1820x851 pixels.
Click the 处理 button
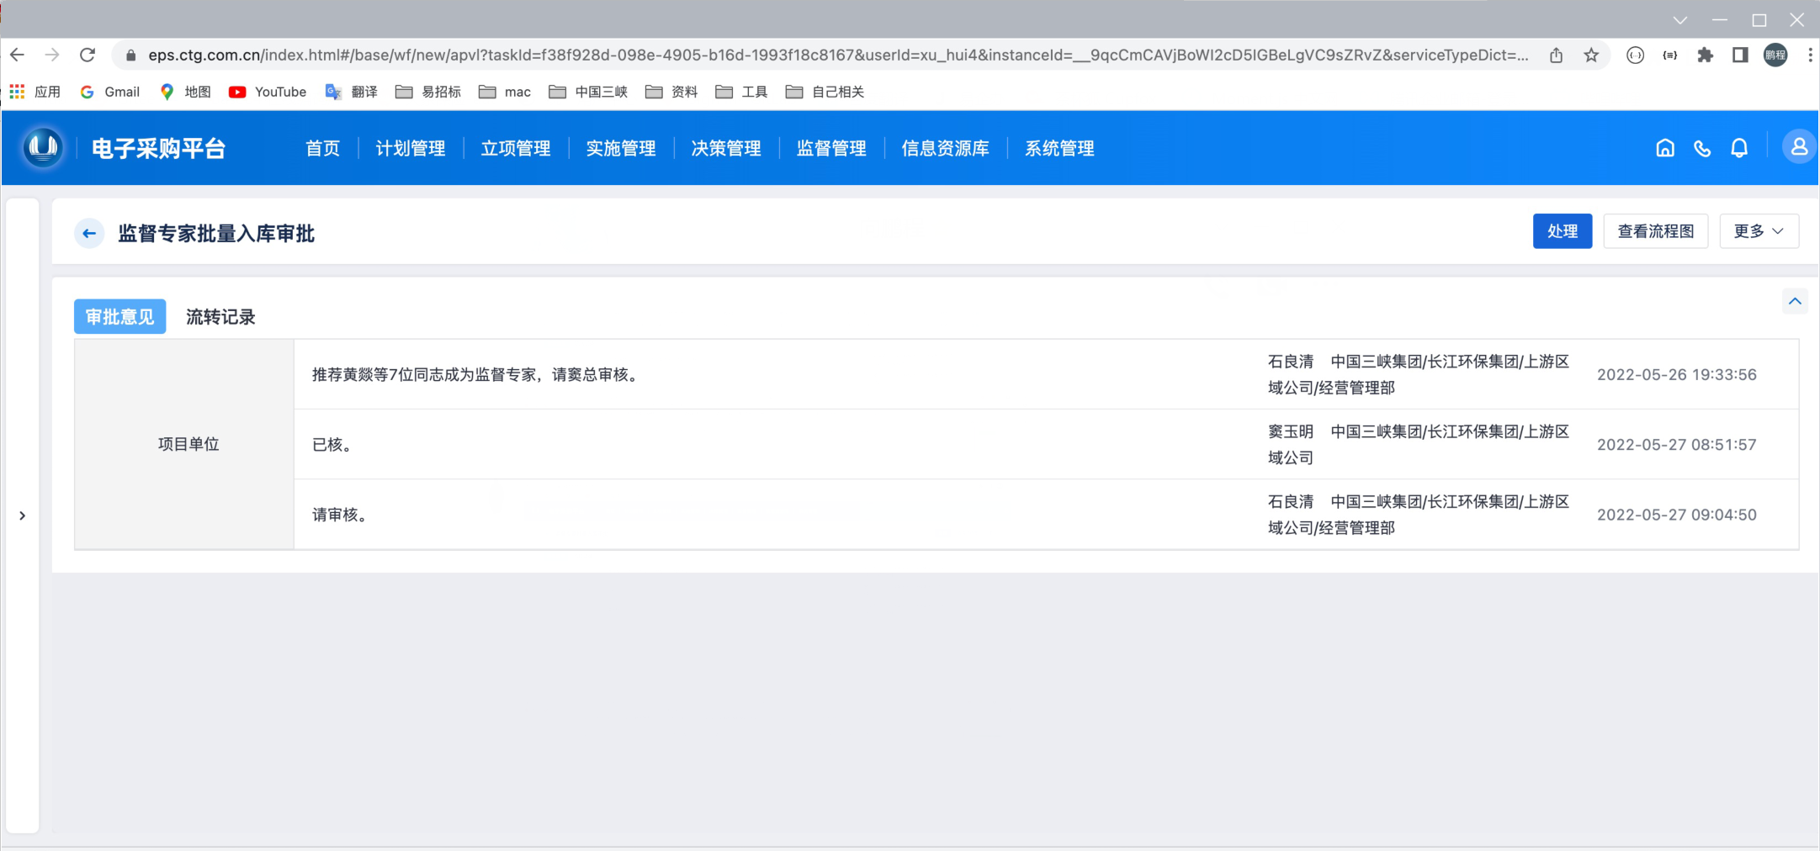pos(1563,231)
